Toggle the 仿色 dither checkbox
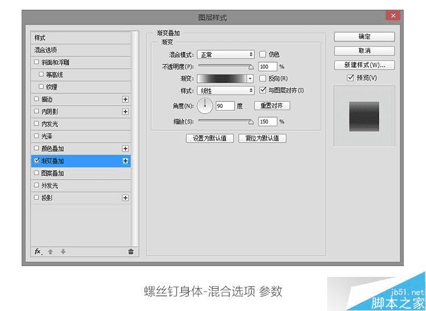Screen dimensions: 426x311 [x=262, y=54]
